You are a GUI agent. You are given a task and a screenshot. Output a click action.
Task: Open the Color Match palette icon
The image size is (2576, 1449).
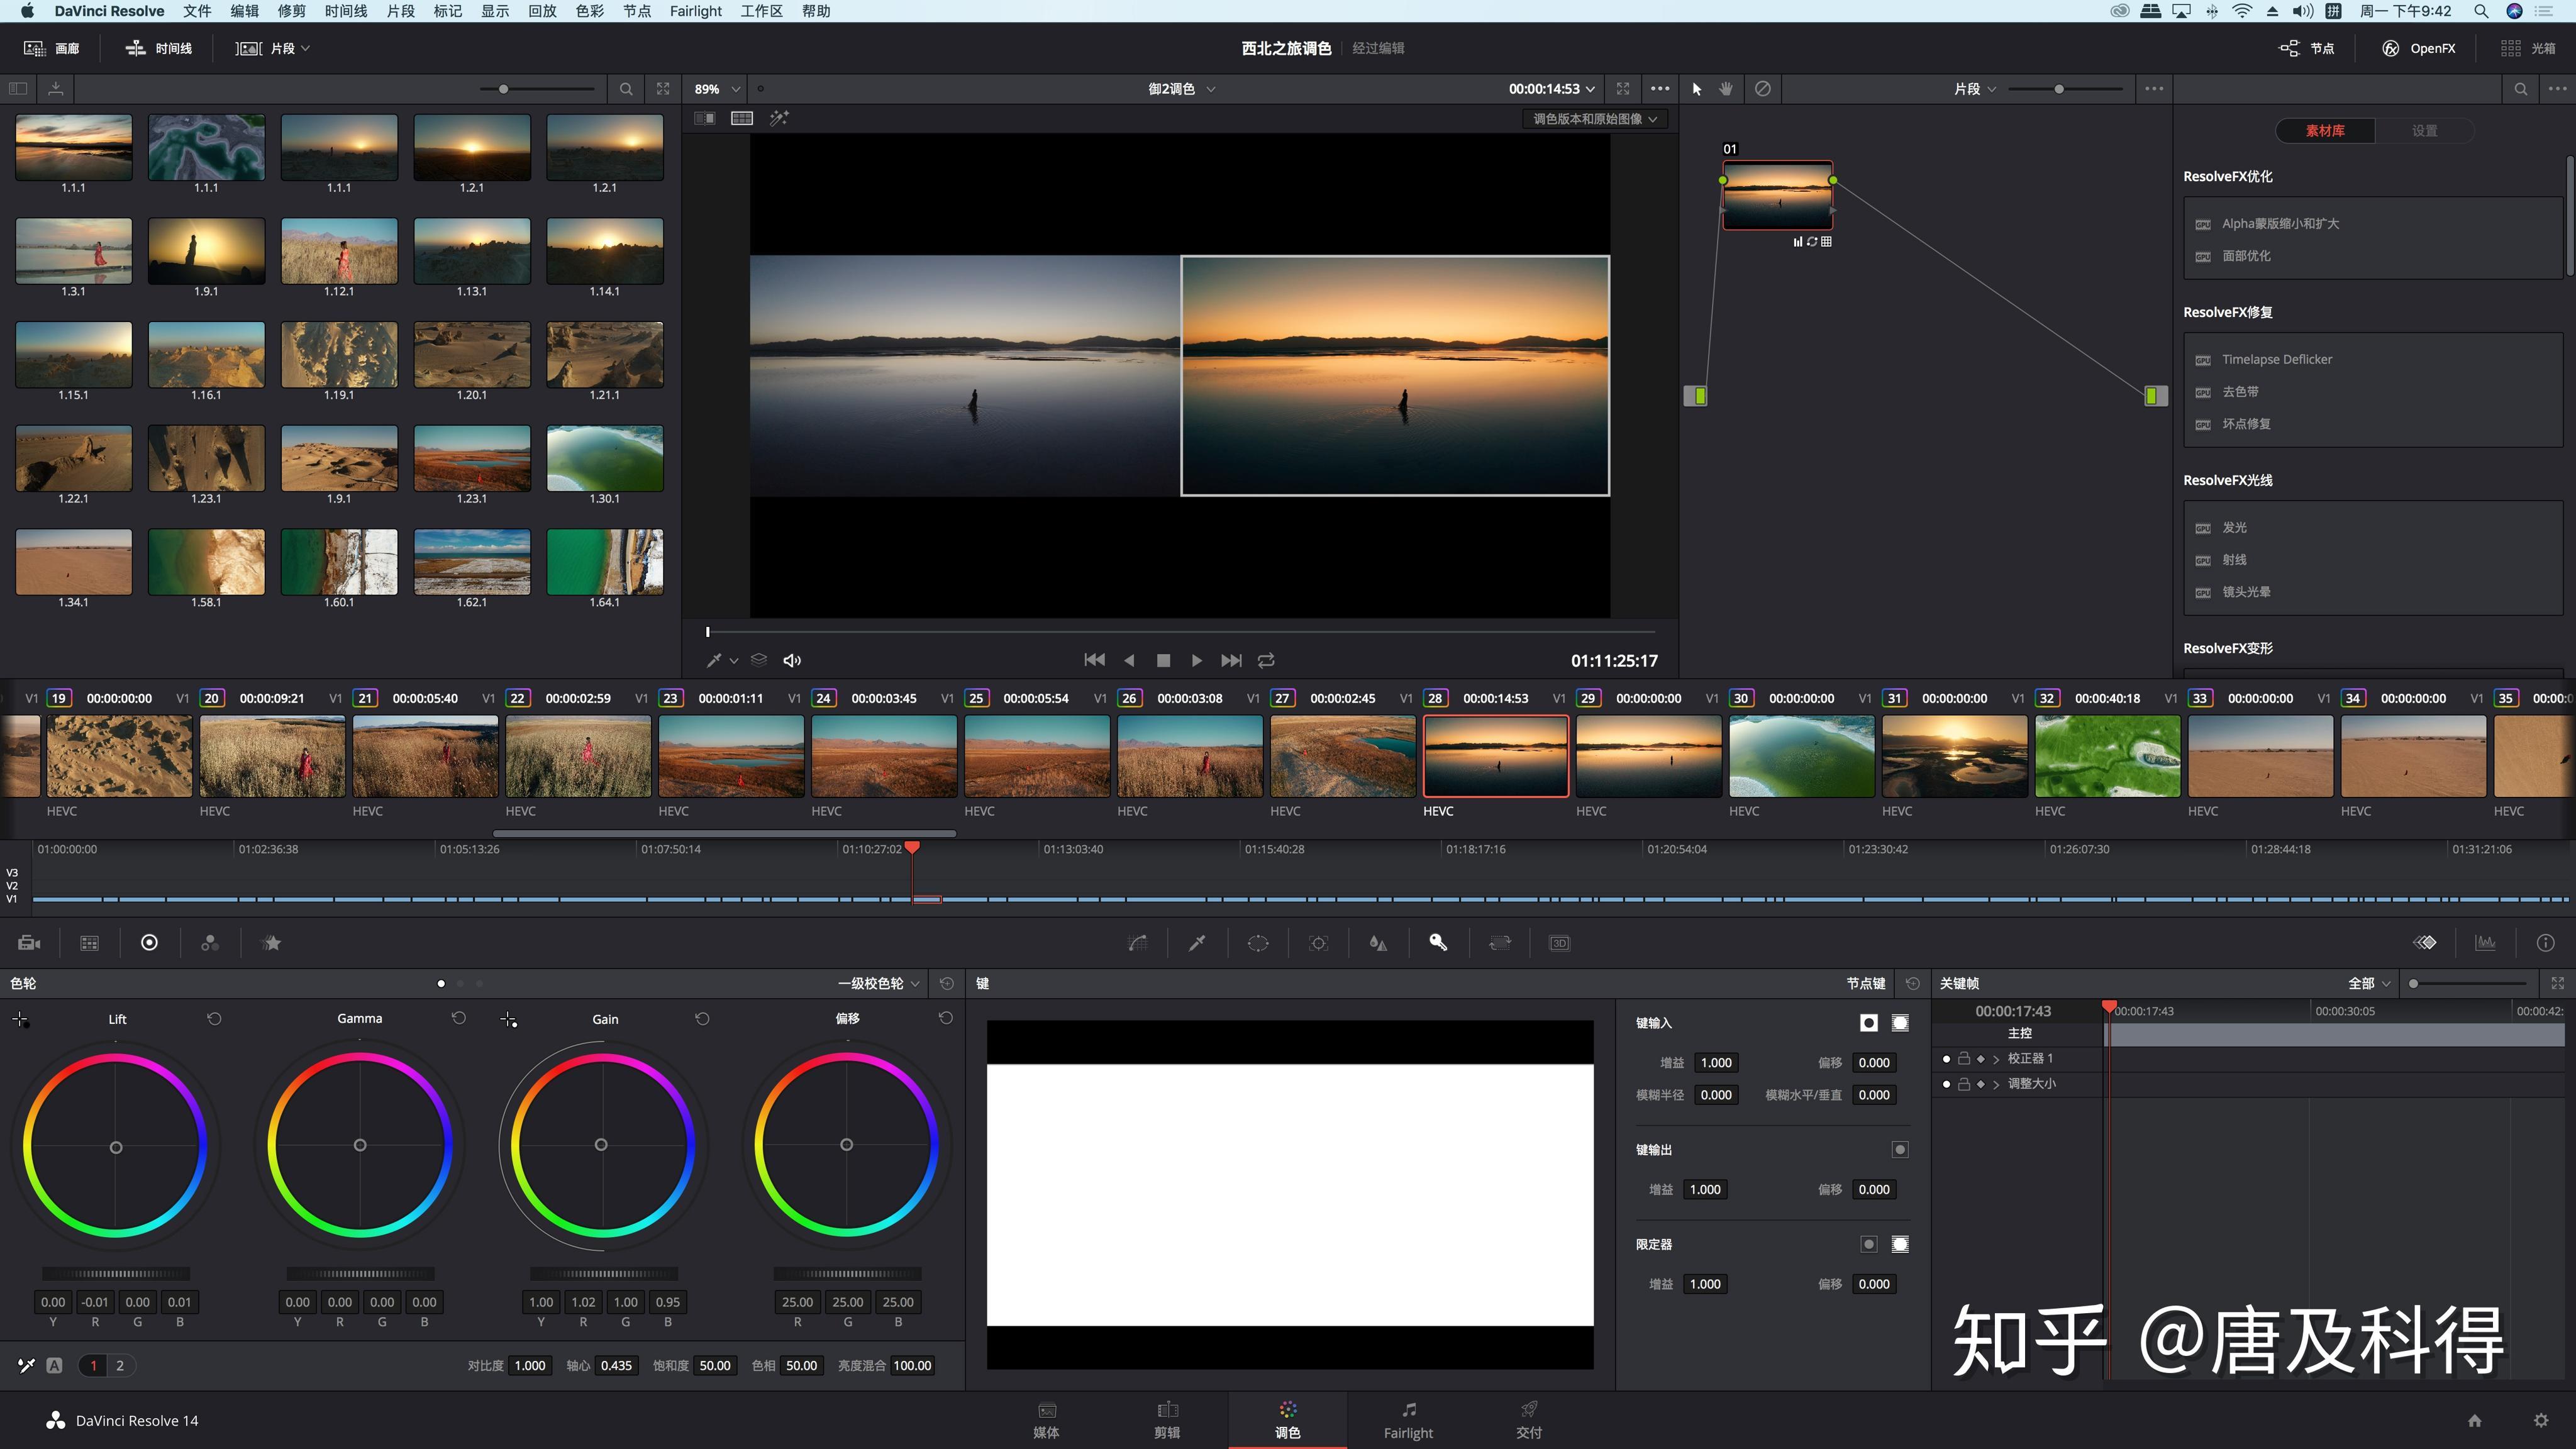[89, 943]
